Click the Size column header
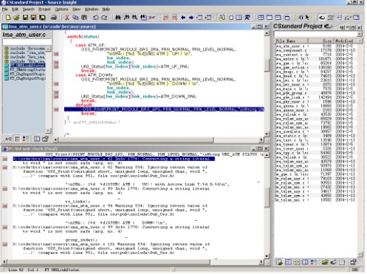This screenshot has height=274, width=367. pos(321,41)
